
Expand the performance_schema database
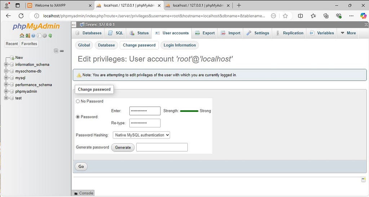(x=6, y=84)
